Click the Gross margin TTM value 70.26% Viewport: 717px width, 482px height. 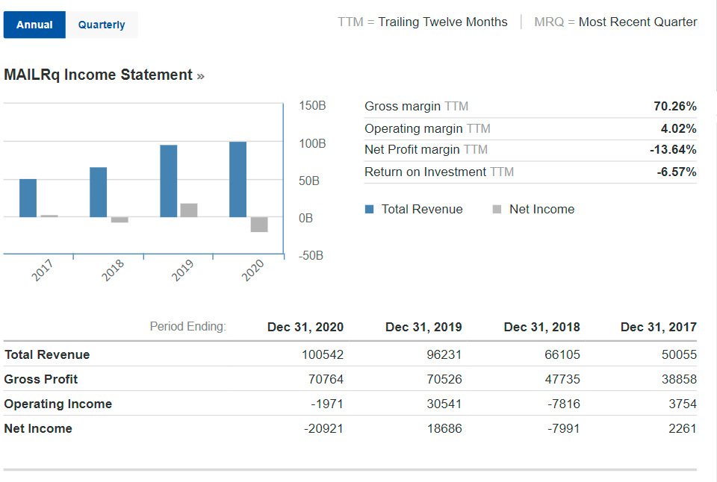pyautogui.click(x=674, y=107)
